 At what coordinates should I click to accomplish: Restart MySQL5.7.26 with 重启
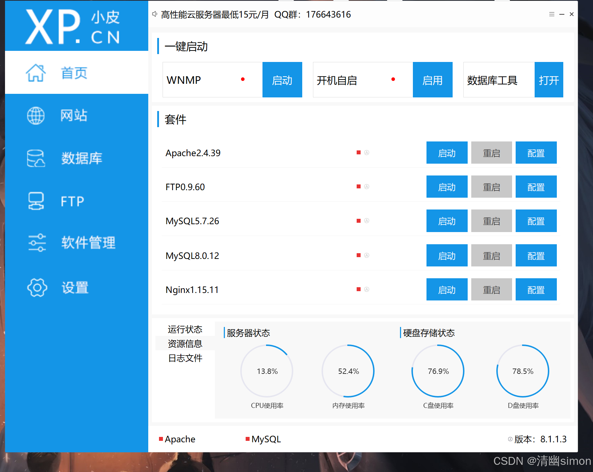[492, 221]
